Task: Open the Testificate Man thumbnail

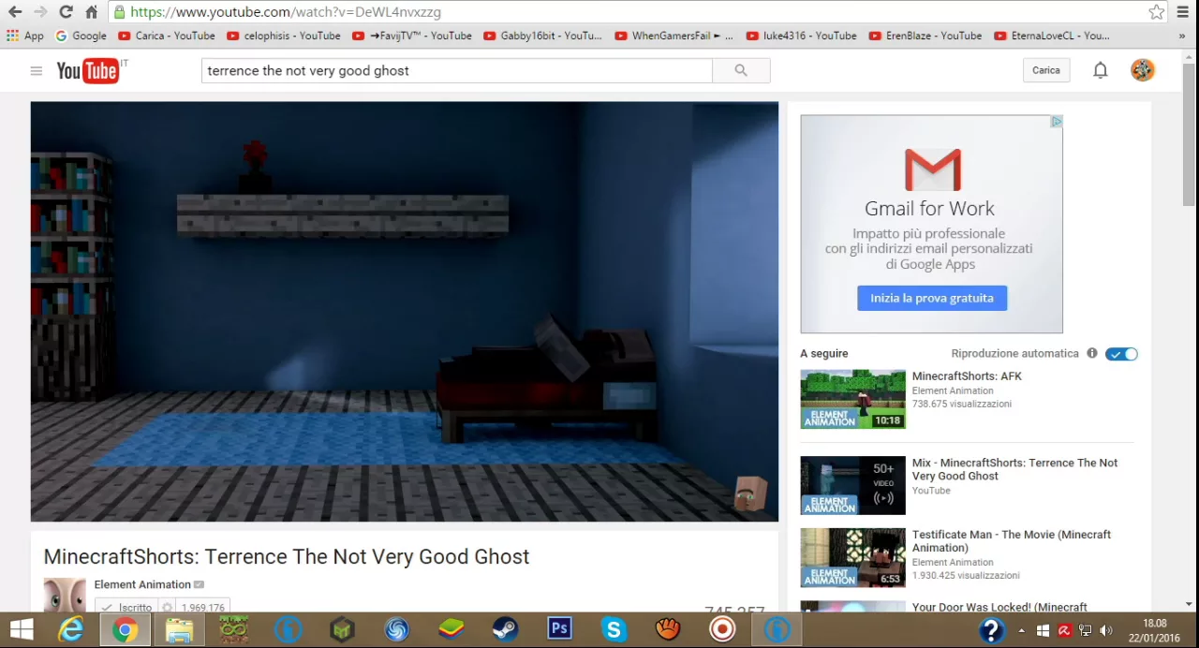Action: click(852, 557)
